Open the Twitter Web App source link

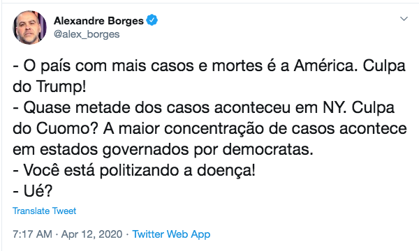coord(171,234)
